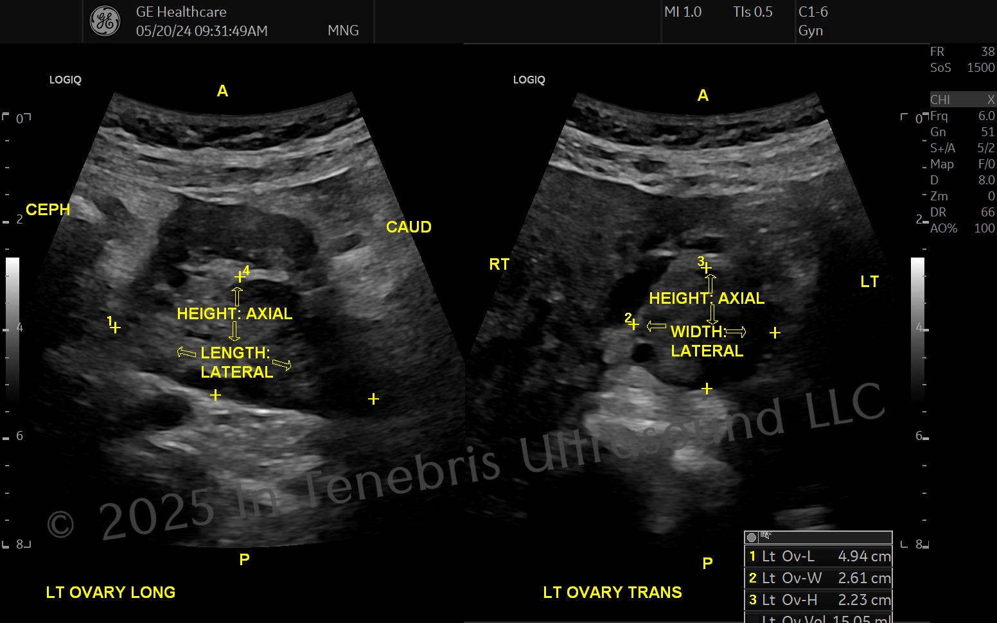
Task: Click the Map F/0 parameter
Action: point(962,164)
